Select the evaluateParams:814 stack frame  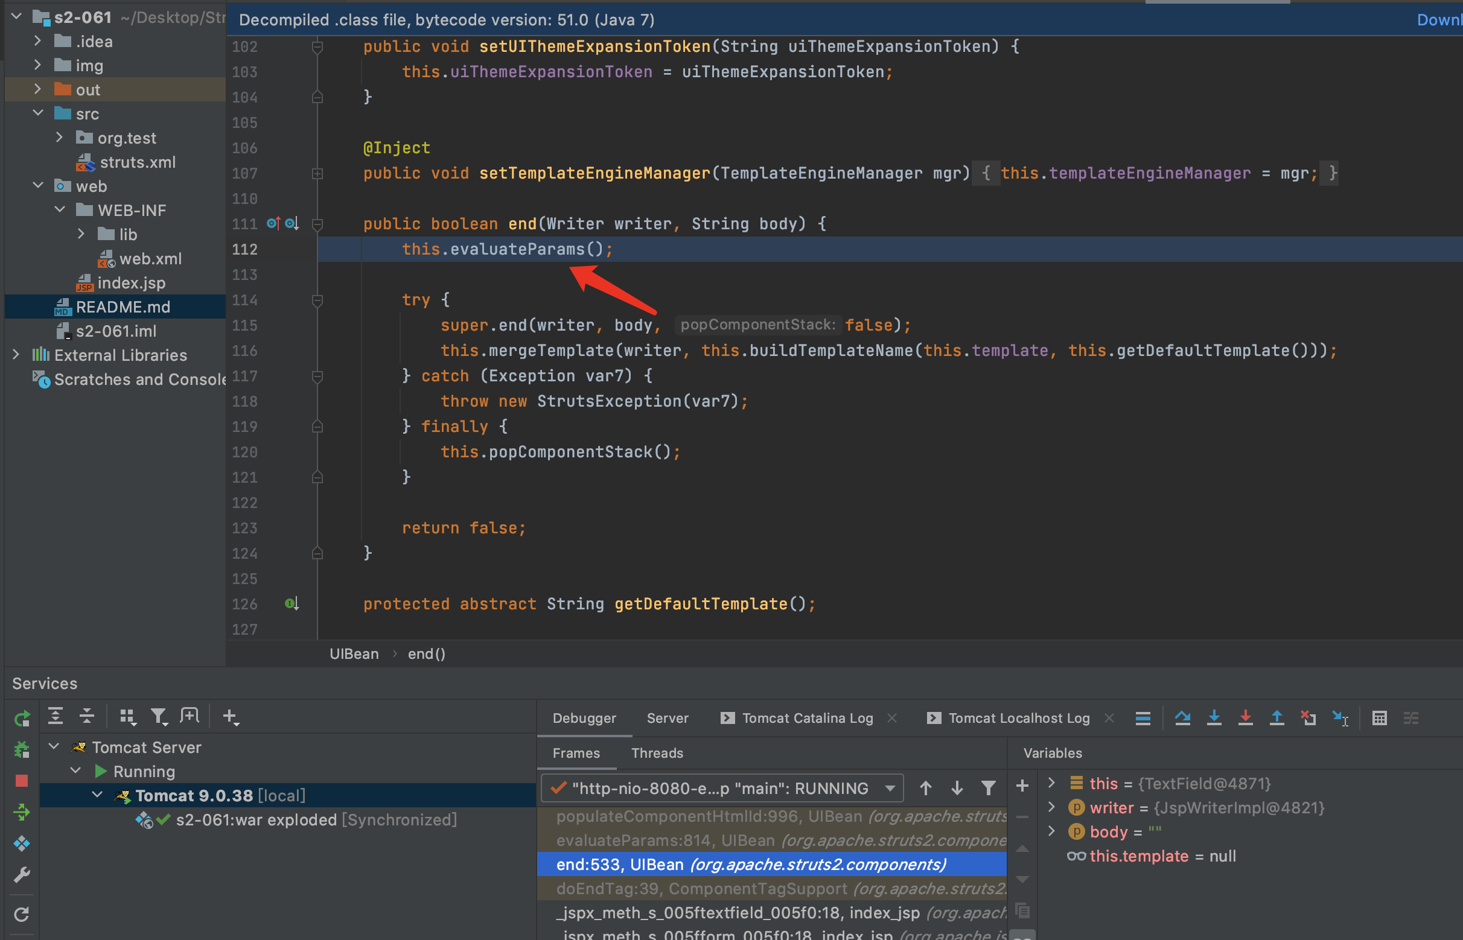(772, 840)
